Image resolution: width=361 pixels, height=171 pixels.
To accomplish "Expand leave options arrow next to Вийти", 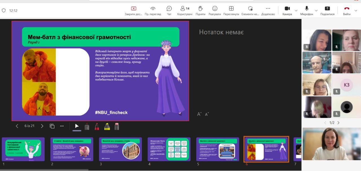I will point(356,11).
